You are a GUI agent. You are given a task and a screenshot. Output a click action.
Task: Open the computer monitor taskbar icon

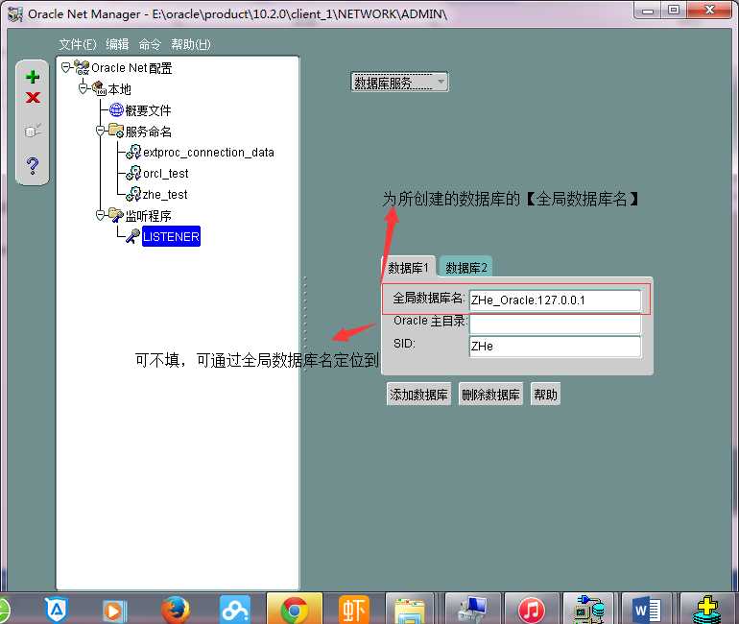point(473,610)
